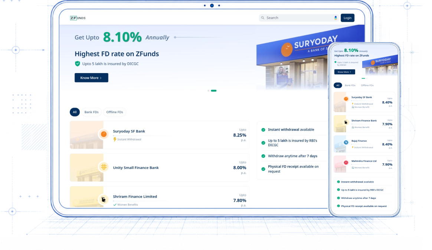
Task: Click the check icon beside Up to 5 lakh insured on the tablet
Action: [263, 143]
